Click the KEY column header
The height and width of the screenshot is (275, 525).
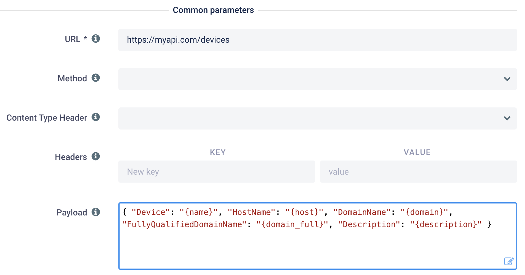tap(218, 153)
